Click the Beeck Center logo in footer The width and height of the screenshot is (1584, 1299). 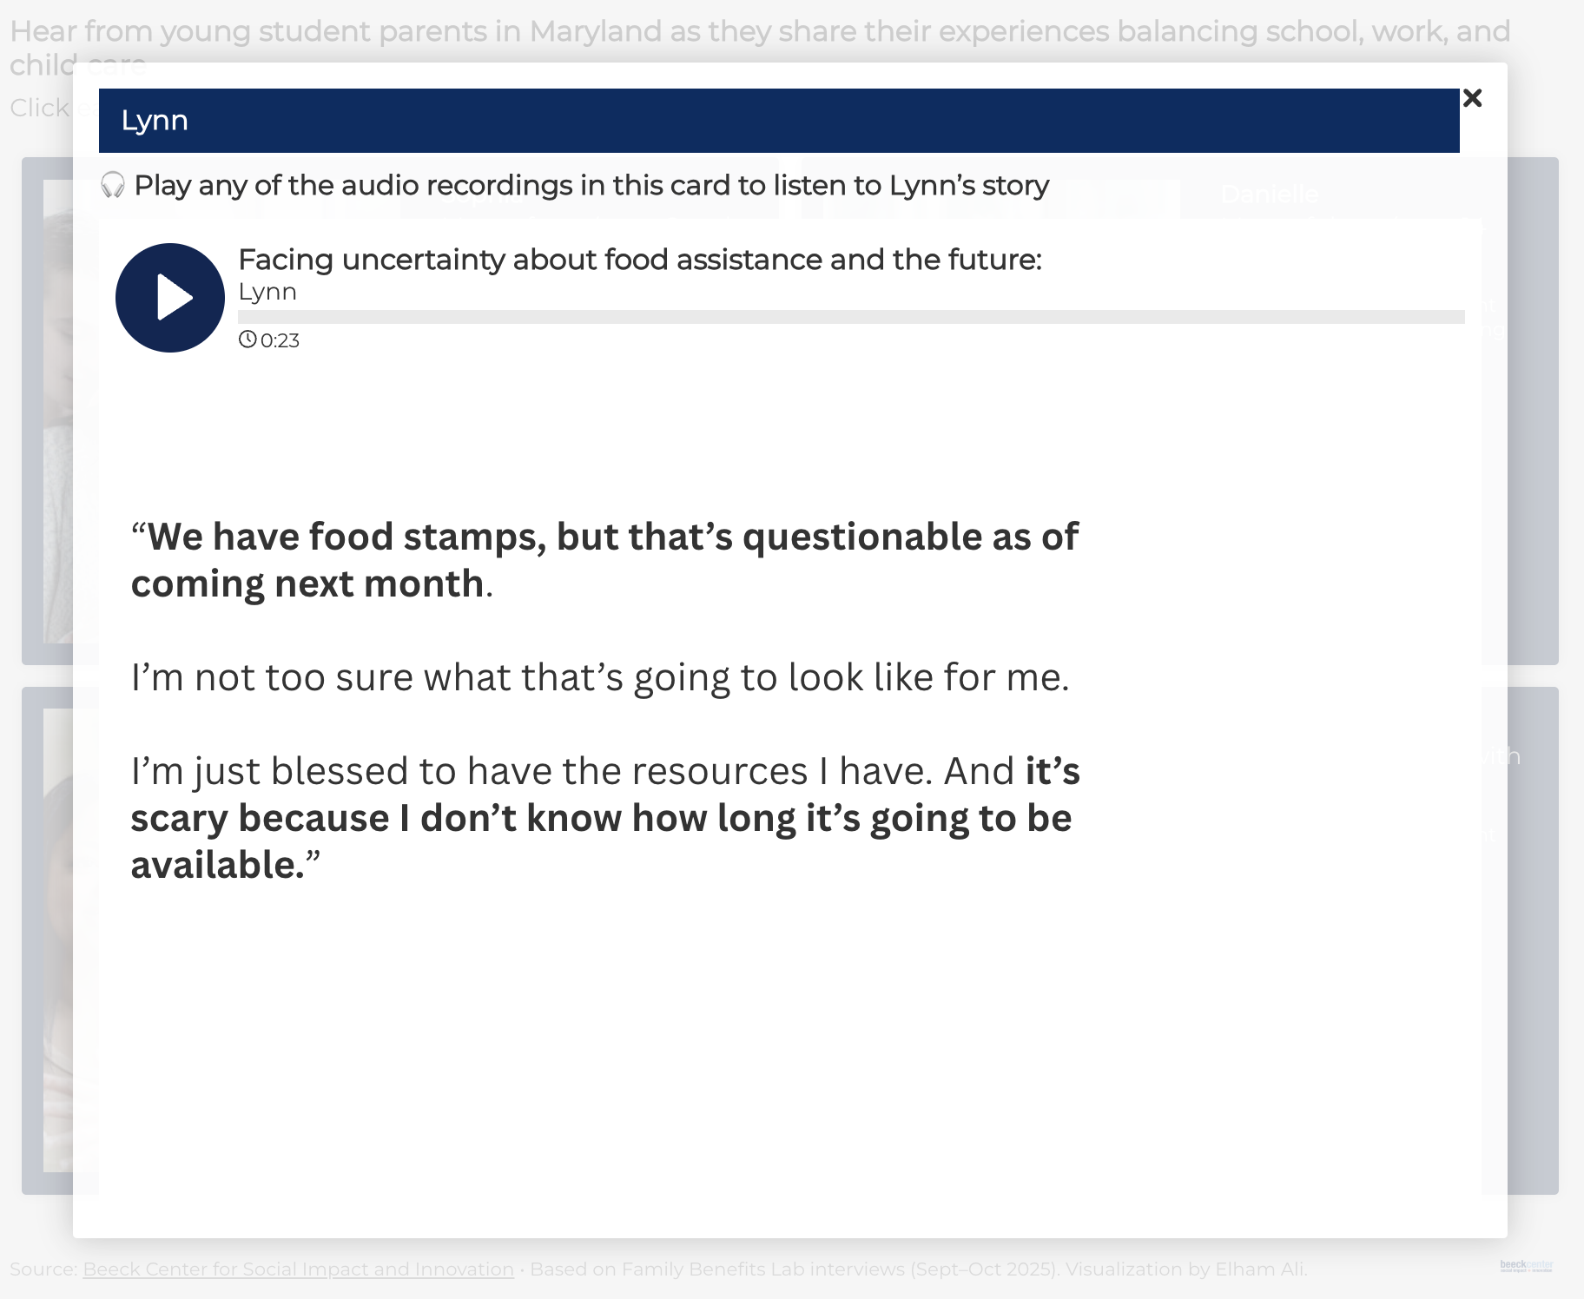point(1526,1266)
